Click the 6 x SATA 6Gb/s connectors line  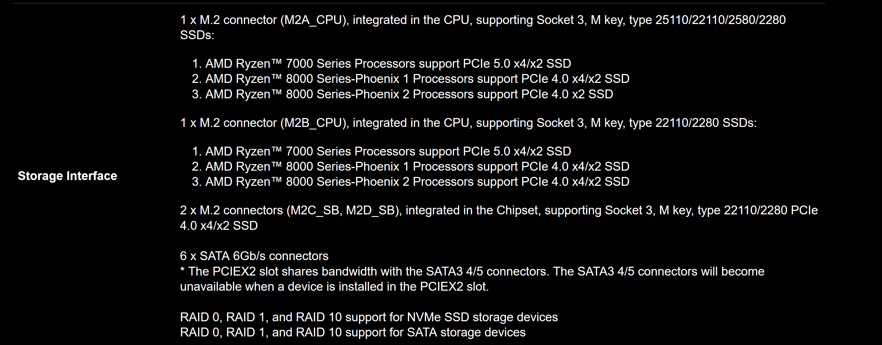click(254, 256)
